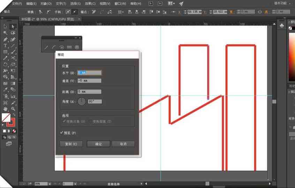Click the 角度(A) angle value field
This screenshot has width=295, height=188.
95,101
